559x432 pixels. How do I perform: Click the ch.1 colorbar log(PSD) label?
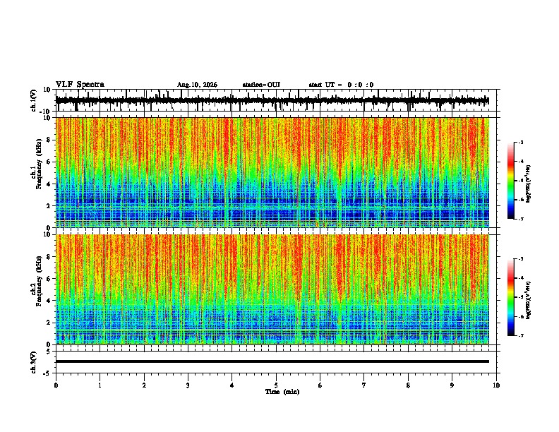coord(529,184)
